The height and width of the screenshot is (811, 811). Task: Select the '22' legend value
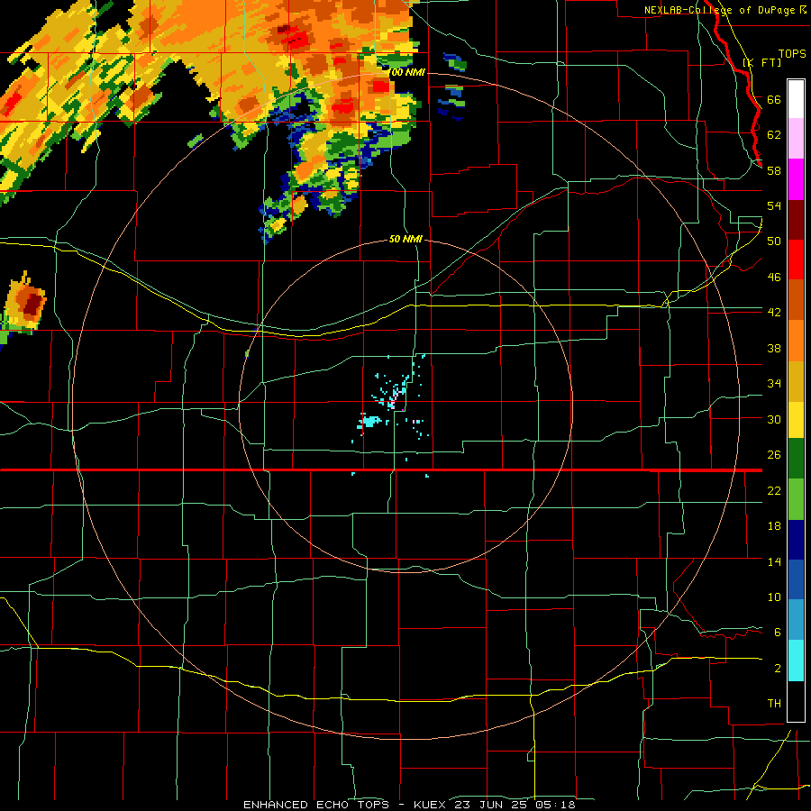point(774,490)
